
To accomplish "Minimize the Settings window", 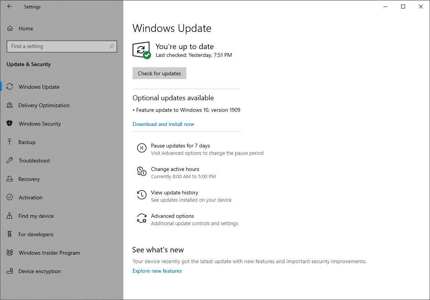I will pos(385,7).
